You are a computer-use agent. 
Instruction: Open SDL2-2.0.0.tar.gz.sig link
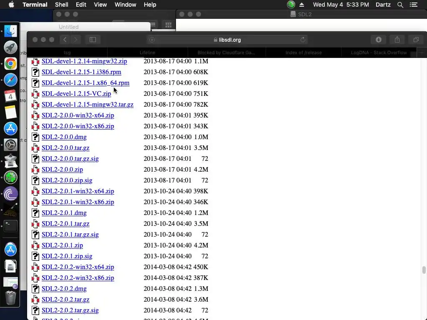pyautogui.click(x=70, y=159)
